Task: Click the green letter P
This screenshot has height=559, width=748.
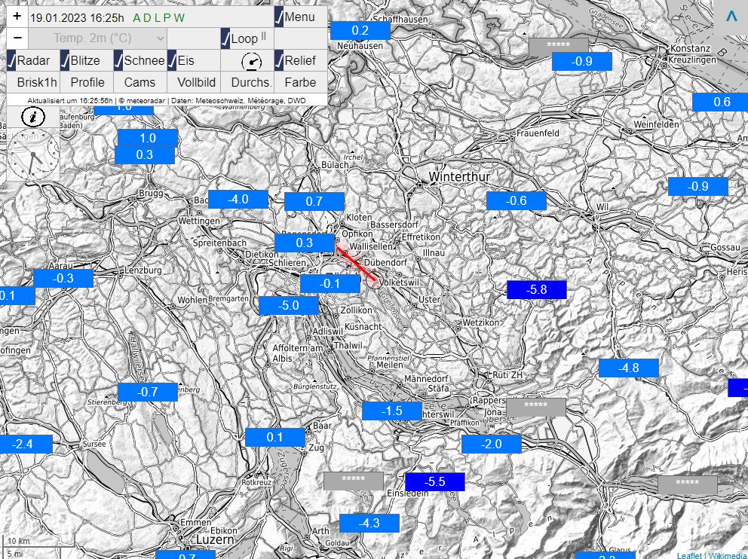Action: pos(167,18)
